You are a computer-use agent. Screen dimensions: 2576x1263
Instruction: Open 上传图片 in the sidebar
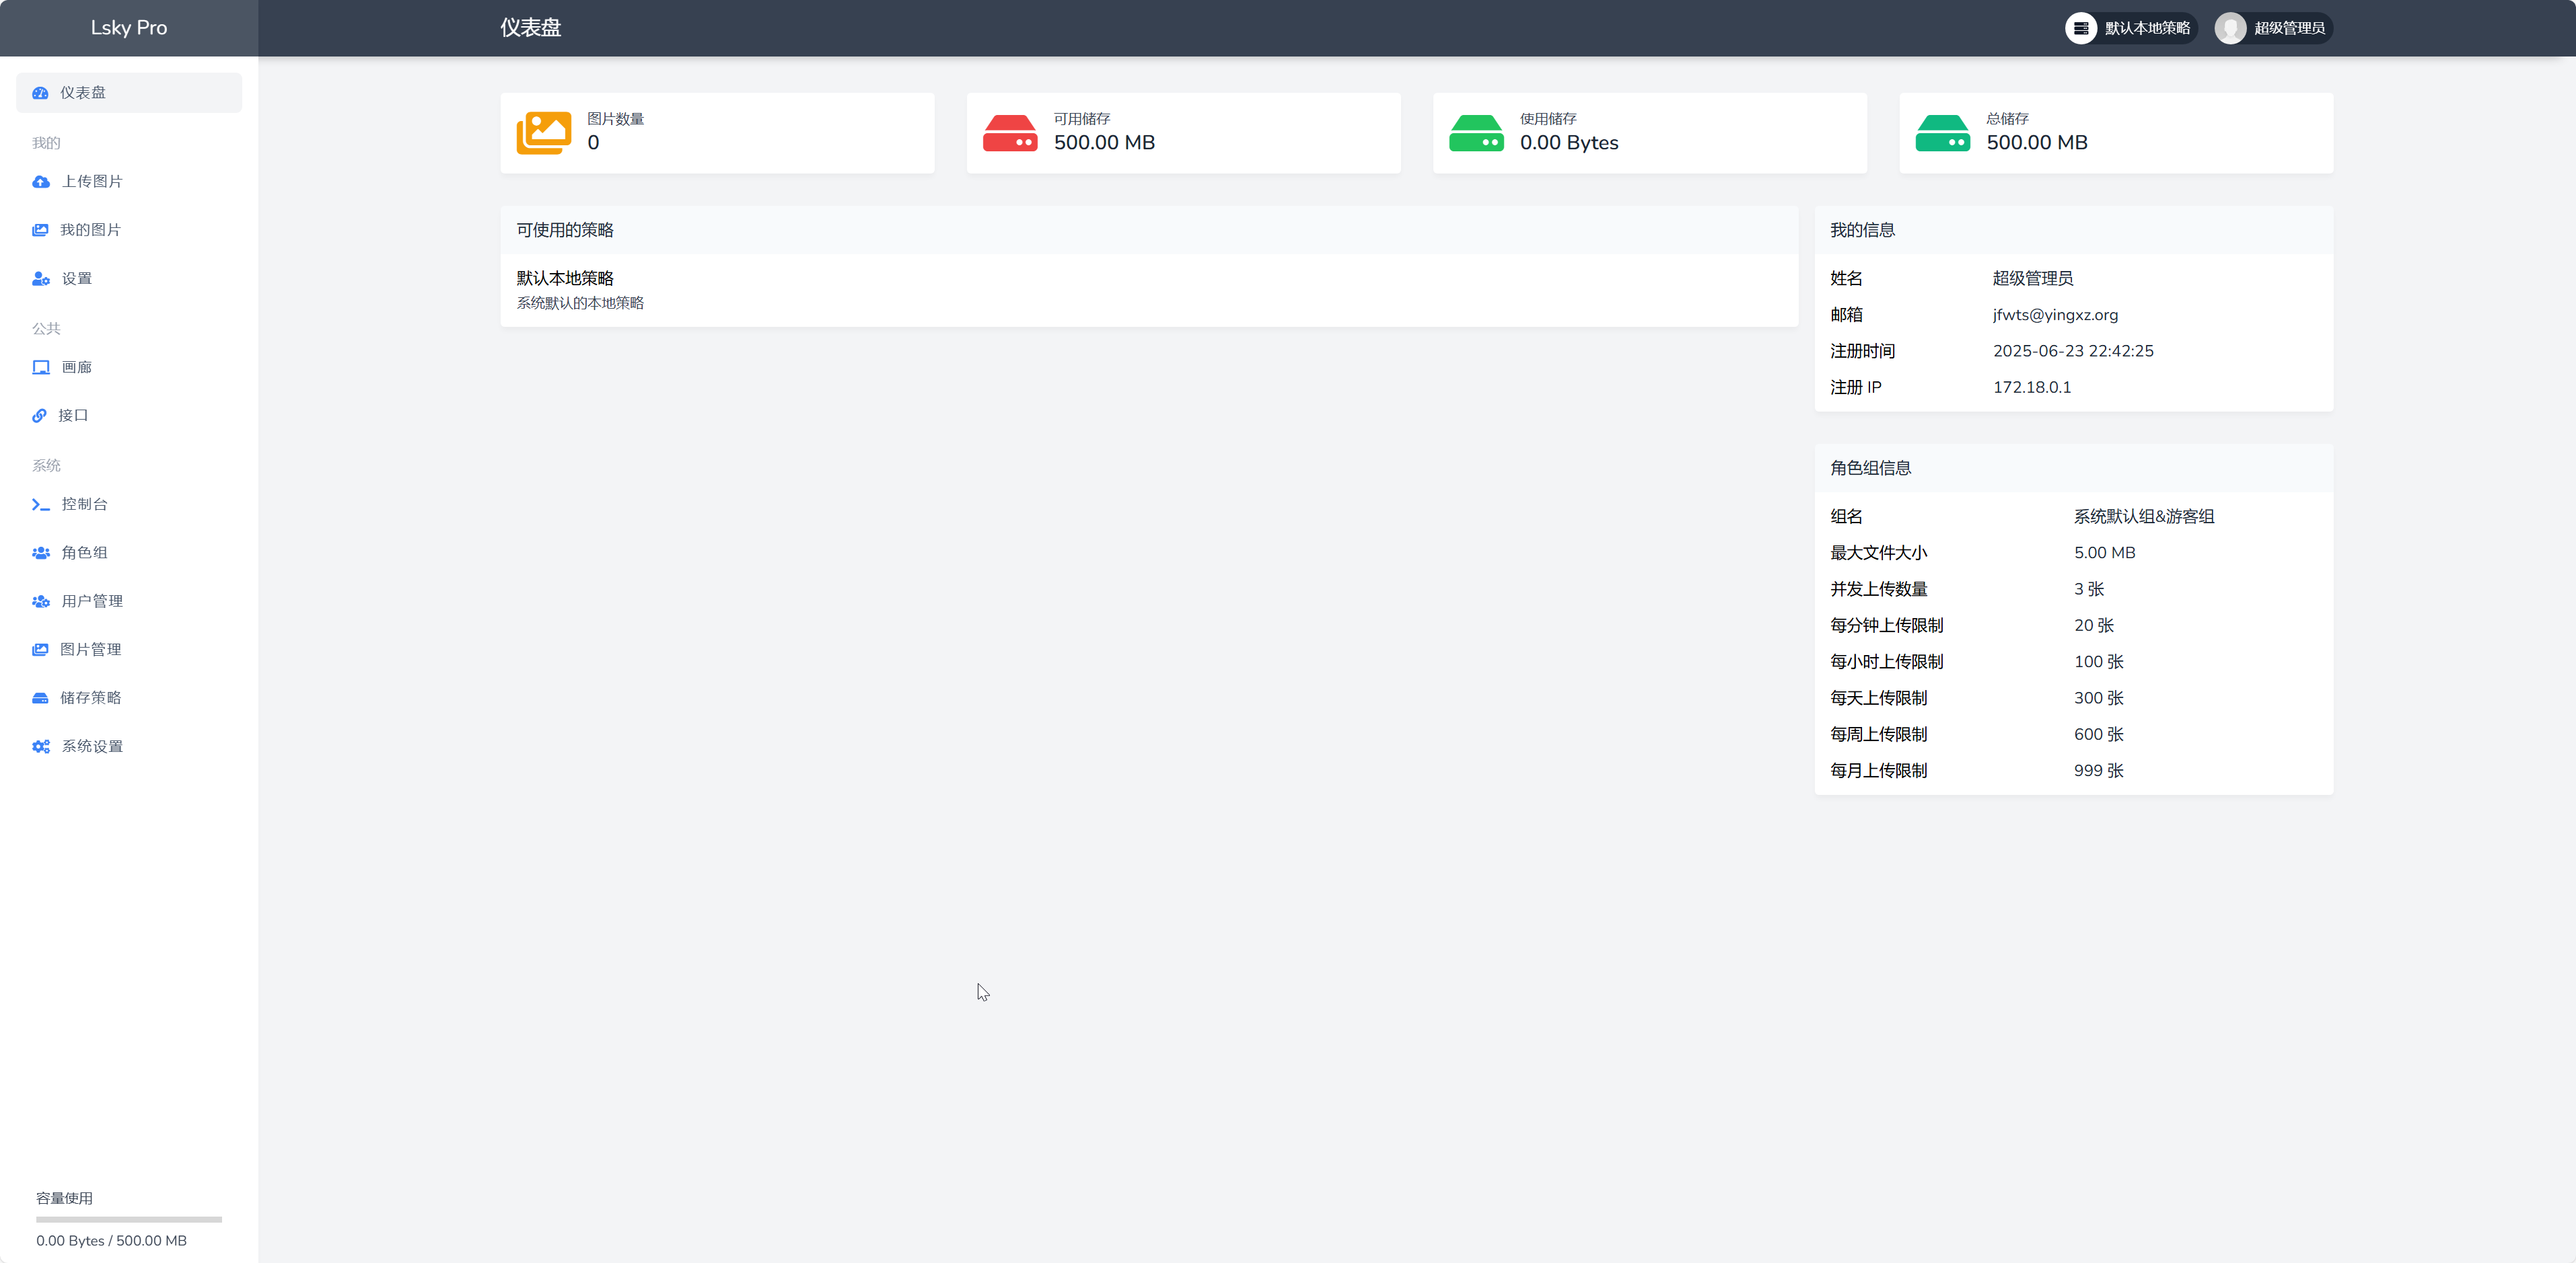click(x=129, y=182)
